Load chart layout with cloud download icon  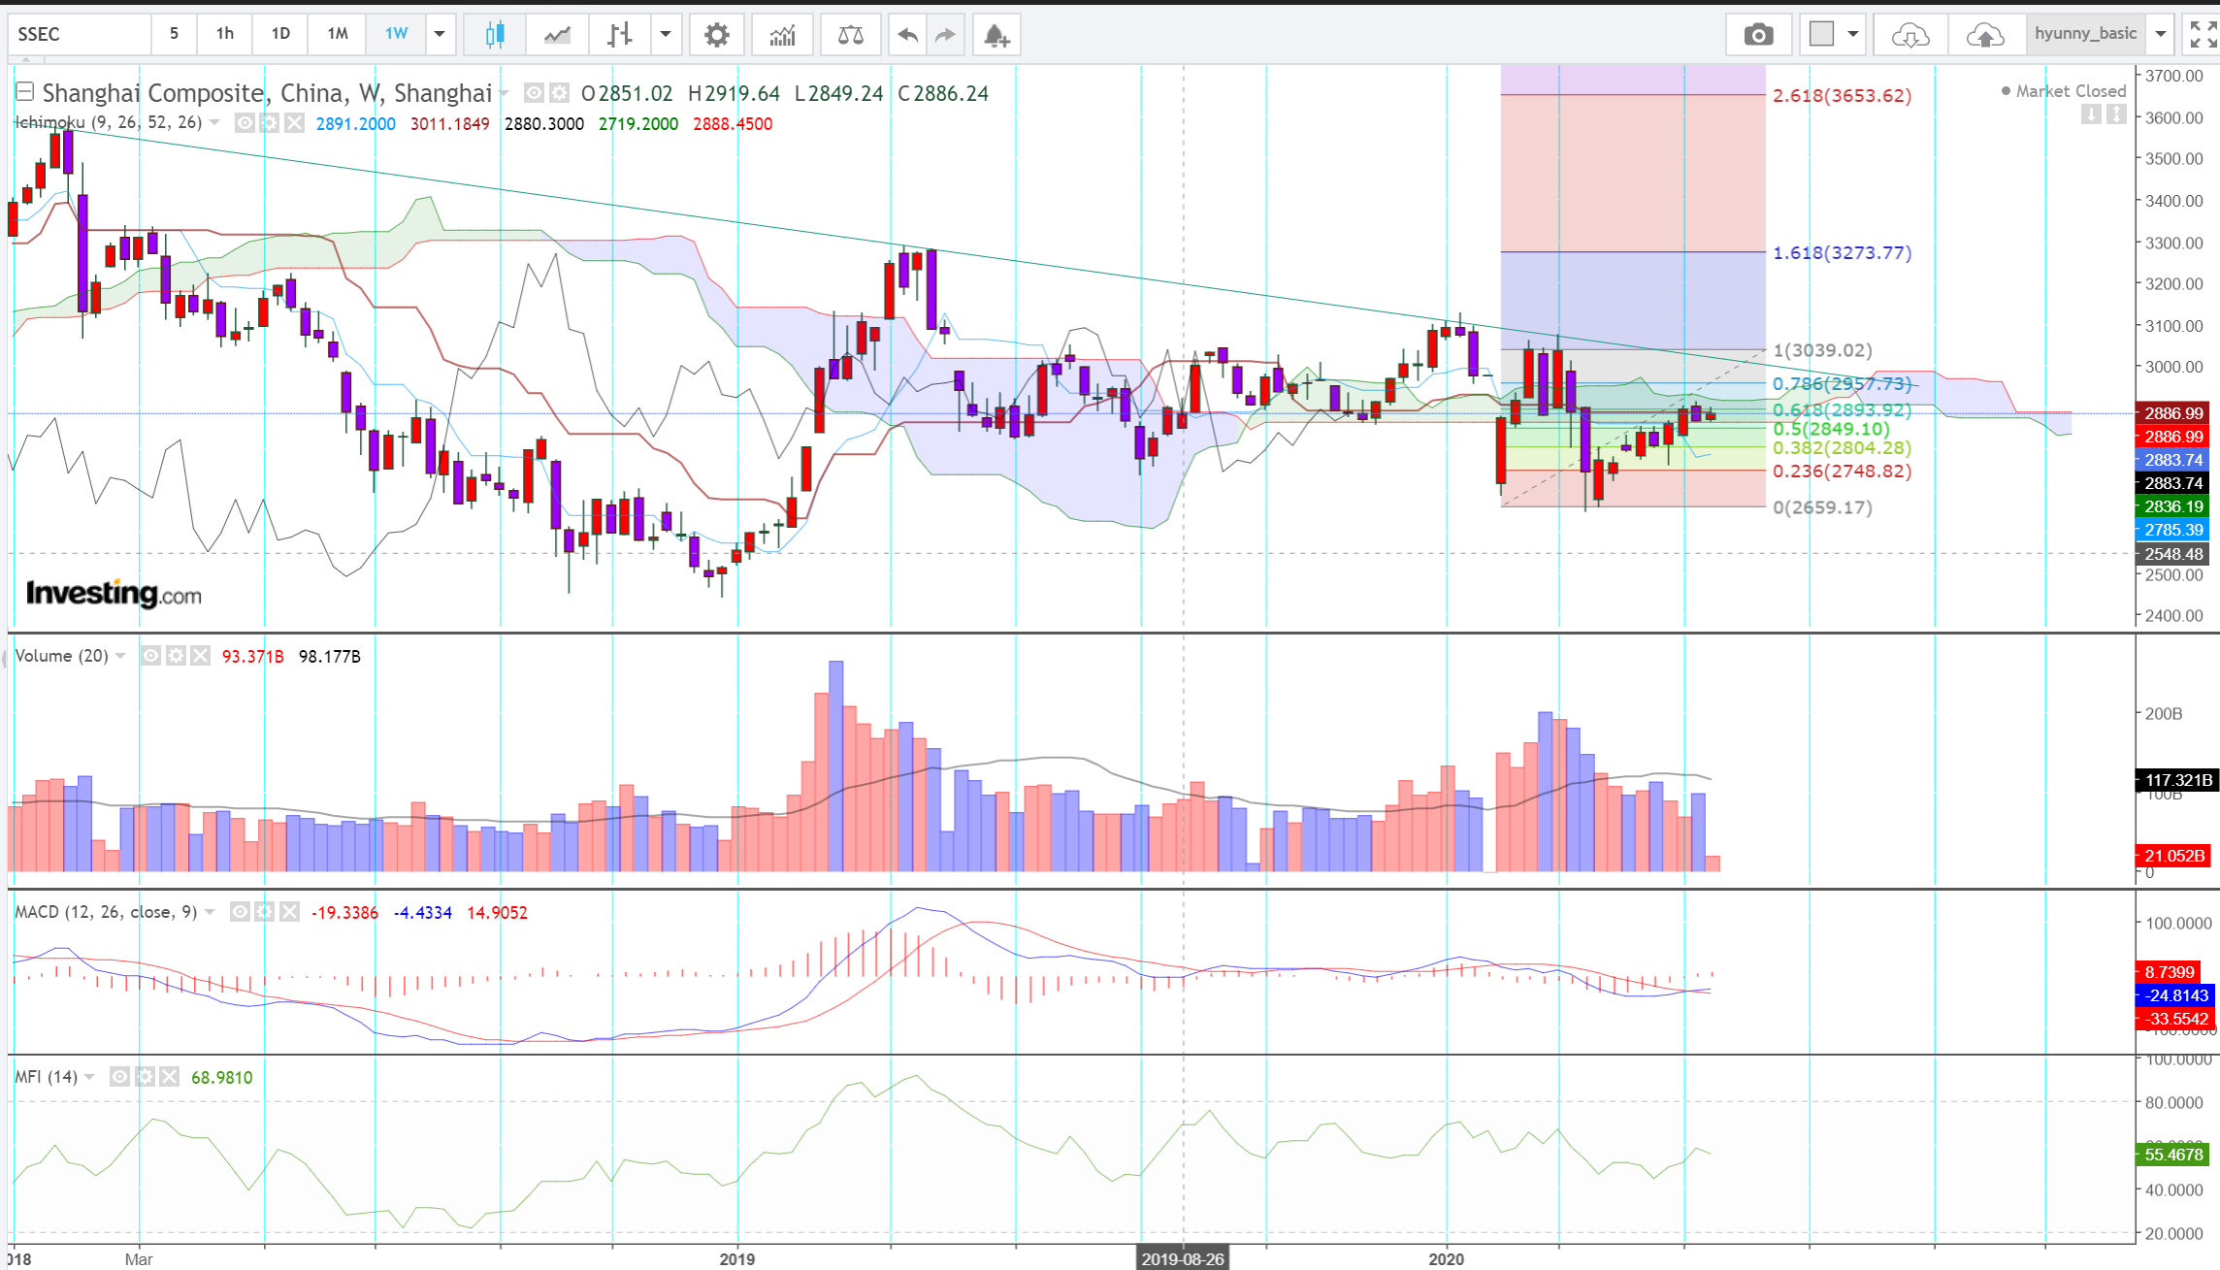pos(1910,35)
